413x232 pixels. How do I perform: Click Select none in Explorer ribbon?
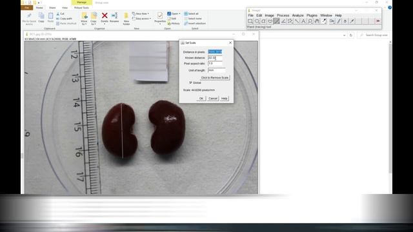pos(193,19)
